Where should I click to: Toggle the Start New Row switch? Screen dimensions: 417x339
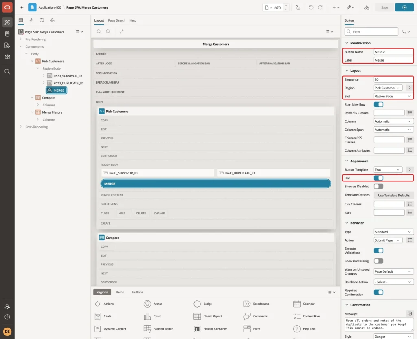(x=378, y=105)
